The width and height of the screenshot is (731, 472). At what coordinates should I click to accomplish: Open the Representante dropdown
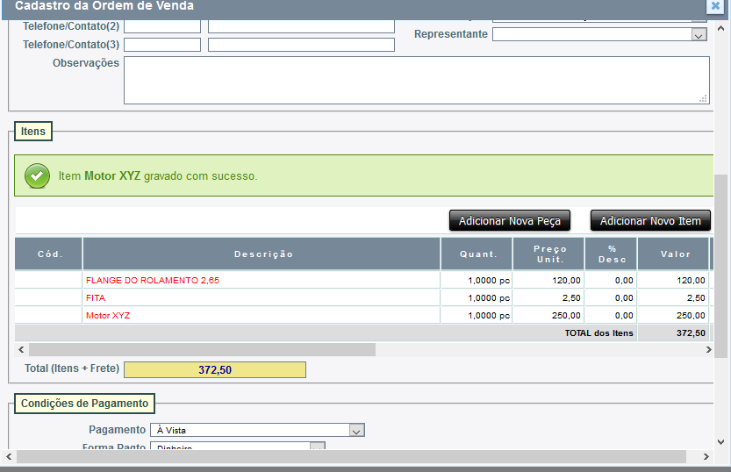699,35
